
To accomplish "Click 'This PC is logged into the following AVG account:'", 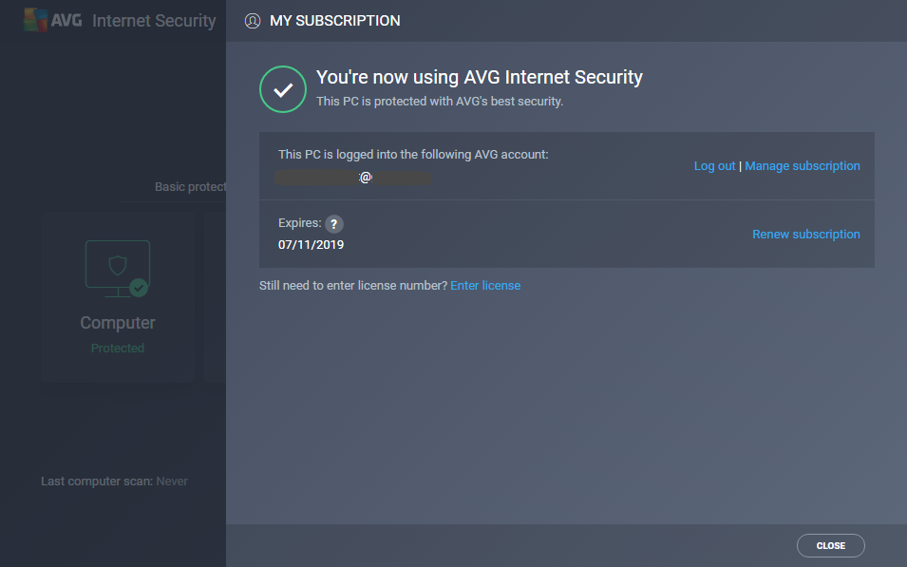I will (413, 155).
